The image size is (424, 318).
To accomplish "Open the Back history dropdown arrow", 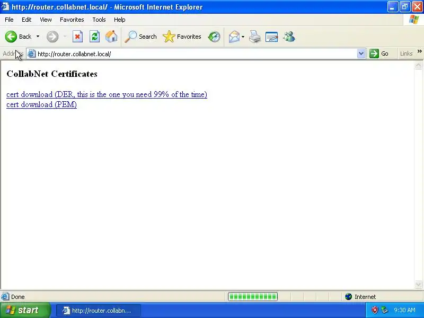I will (x=38, y=37).
